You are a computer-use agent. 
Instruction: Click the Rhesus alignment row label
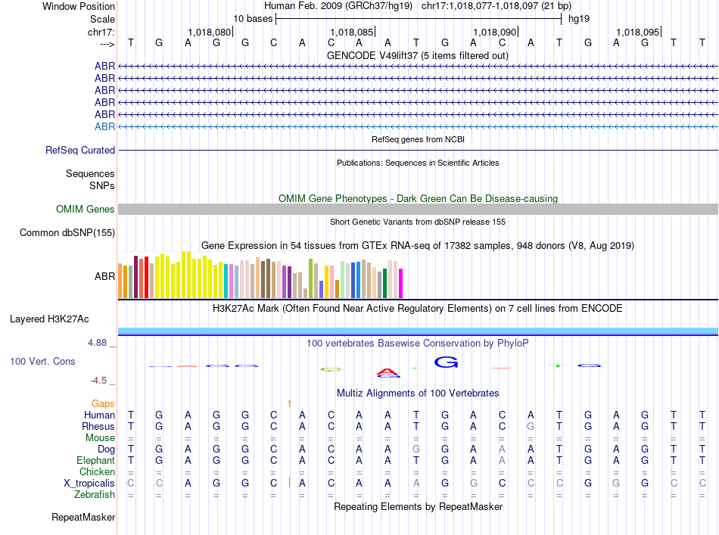point(98,426)
